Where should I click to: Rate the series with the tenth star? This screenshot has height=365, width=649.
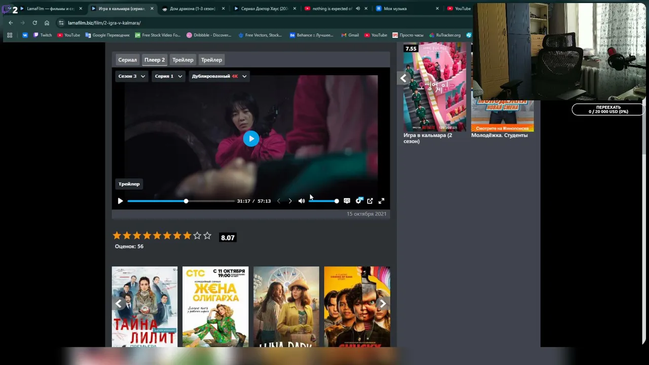207,236
